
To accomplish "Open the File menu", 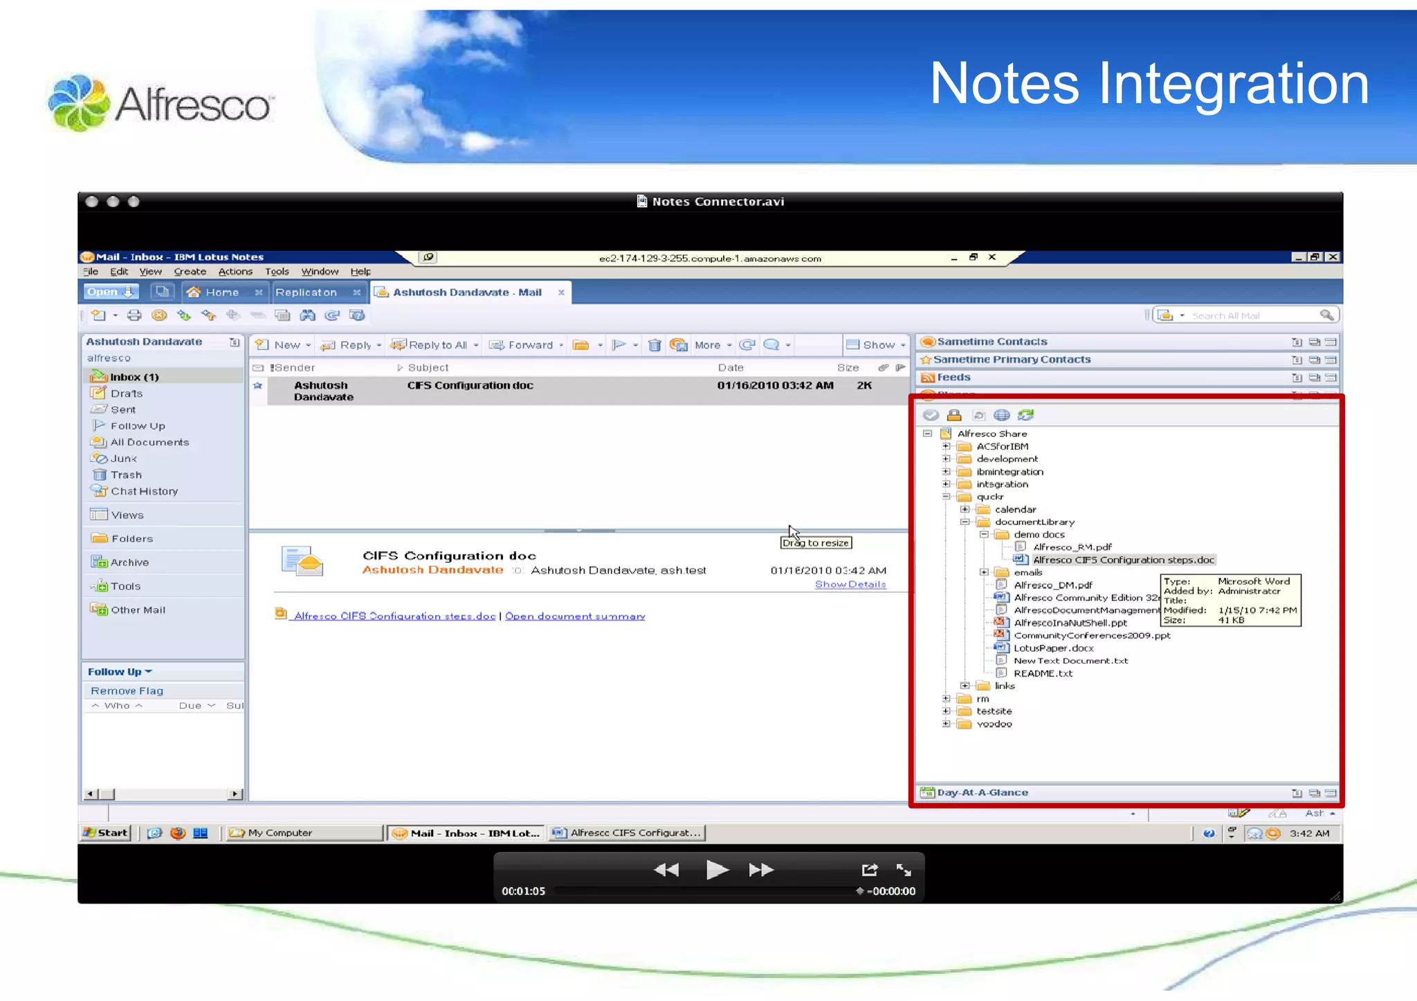I will tap(91, 272).
